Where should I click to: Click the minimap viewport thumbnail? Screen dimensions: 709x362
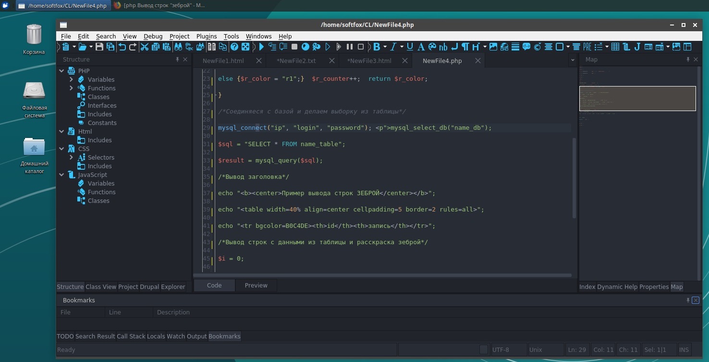click(637, 99)
